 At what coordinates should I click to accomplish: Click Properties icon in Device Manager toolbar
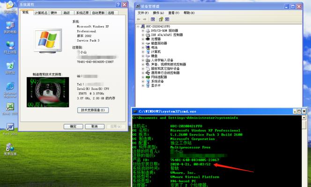tap(161, 19)
